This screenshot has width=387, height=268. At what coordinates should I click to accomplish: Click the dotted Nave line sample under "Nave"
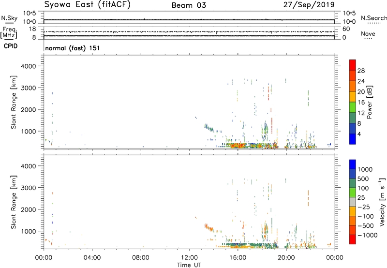coord(368,39)
